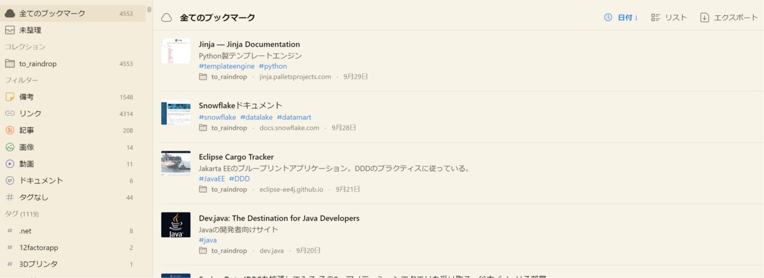Screen dimensions: 764x278
Task: Filter by 画像
Action: click(73, 147)
